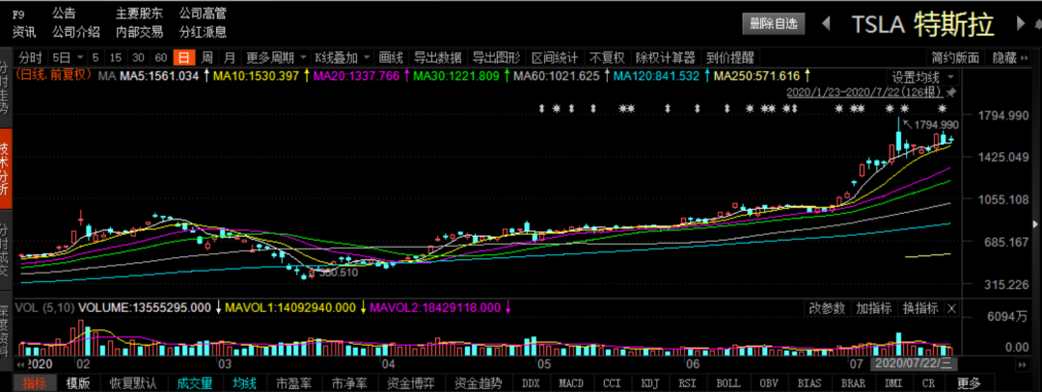Viewport: 1042px width, 392px height.
Task: Select the 日 daily K-line period
Action: click(184, 58)
